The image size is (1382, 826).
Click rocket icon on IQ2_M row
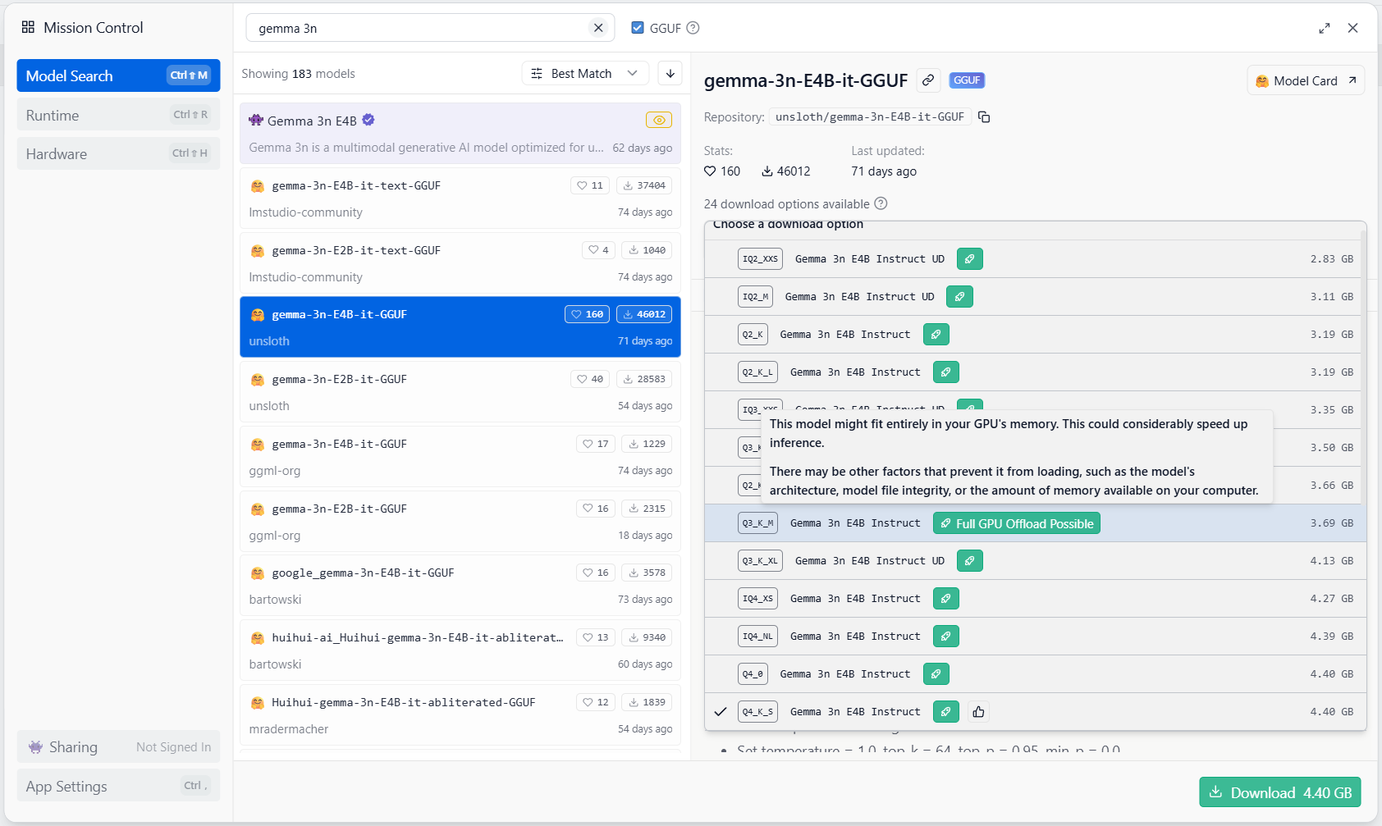pyautogui.click(x=959, y=297)
